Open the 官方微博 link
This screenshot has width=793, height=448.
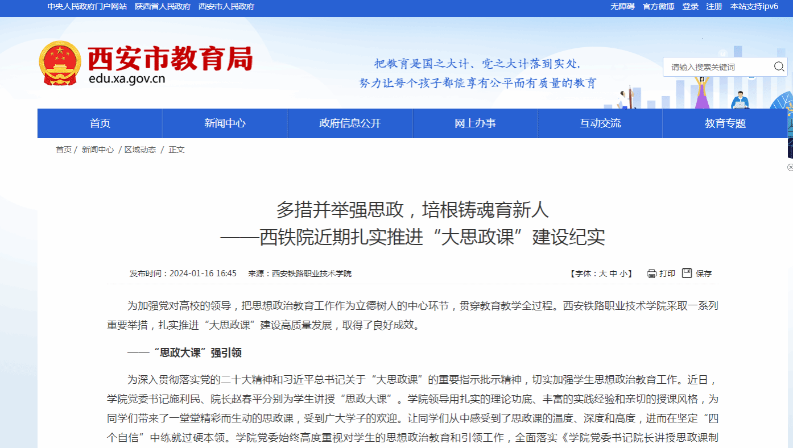[658, 6]
